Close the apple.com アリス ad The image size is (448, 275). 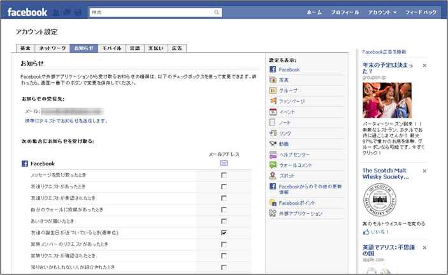click(x=424, y=248)
